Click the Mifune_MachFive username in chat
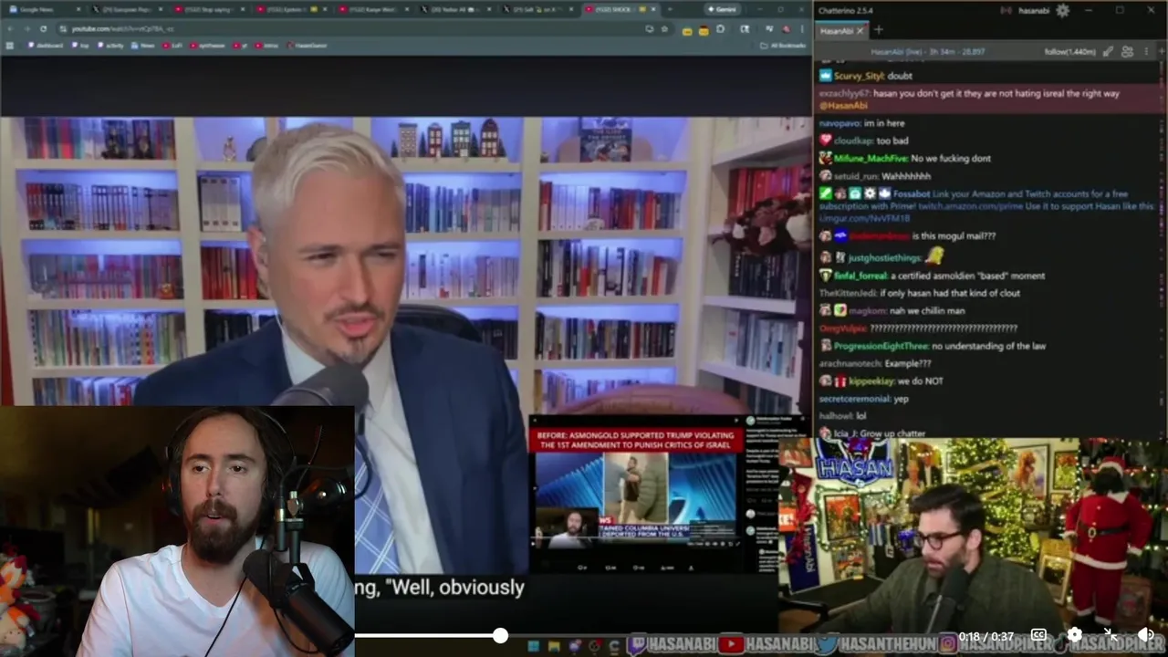1168x657 pixels. [871, 158]
